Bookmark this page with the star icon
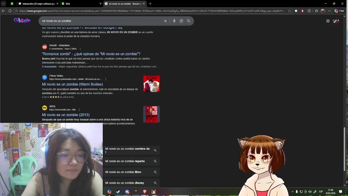This screenshot has height=196, width=348. pos(289,11)
